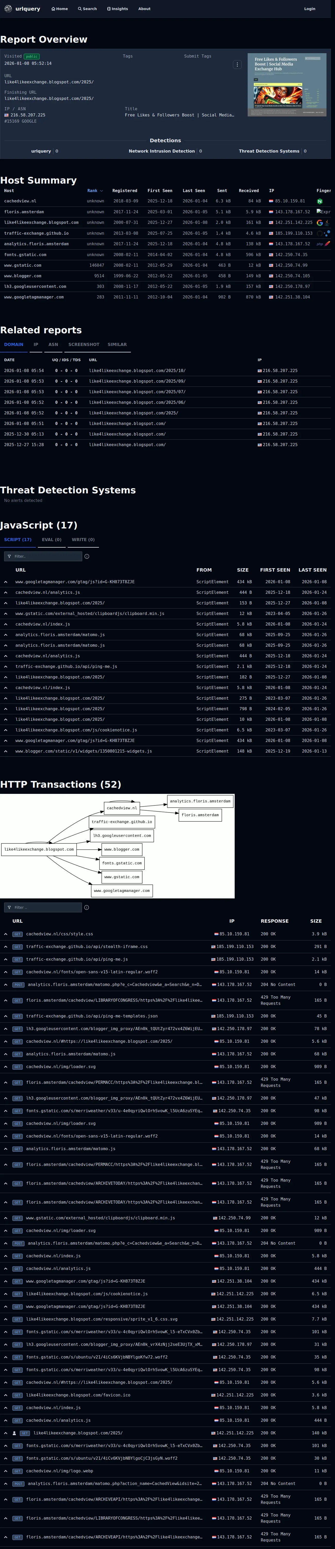Click the urlquery logo icon
335x1549 pixels.
click(9, 9)
